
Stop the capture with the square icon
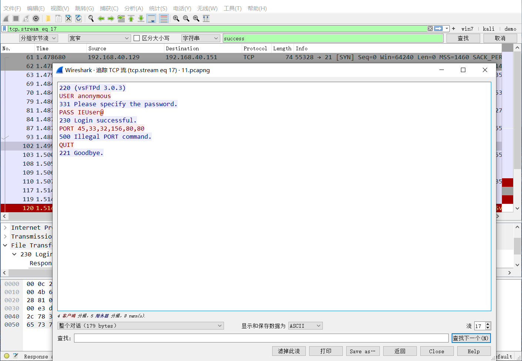[16, 18]
